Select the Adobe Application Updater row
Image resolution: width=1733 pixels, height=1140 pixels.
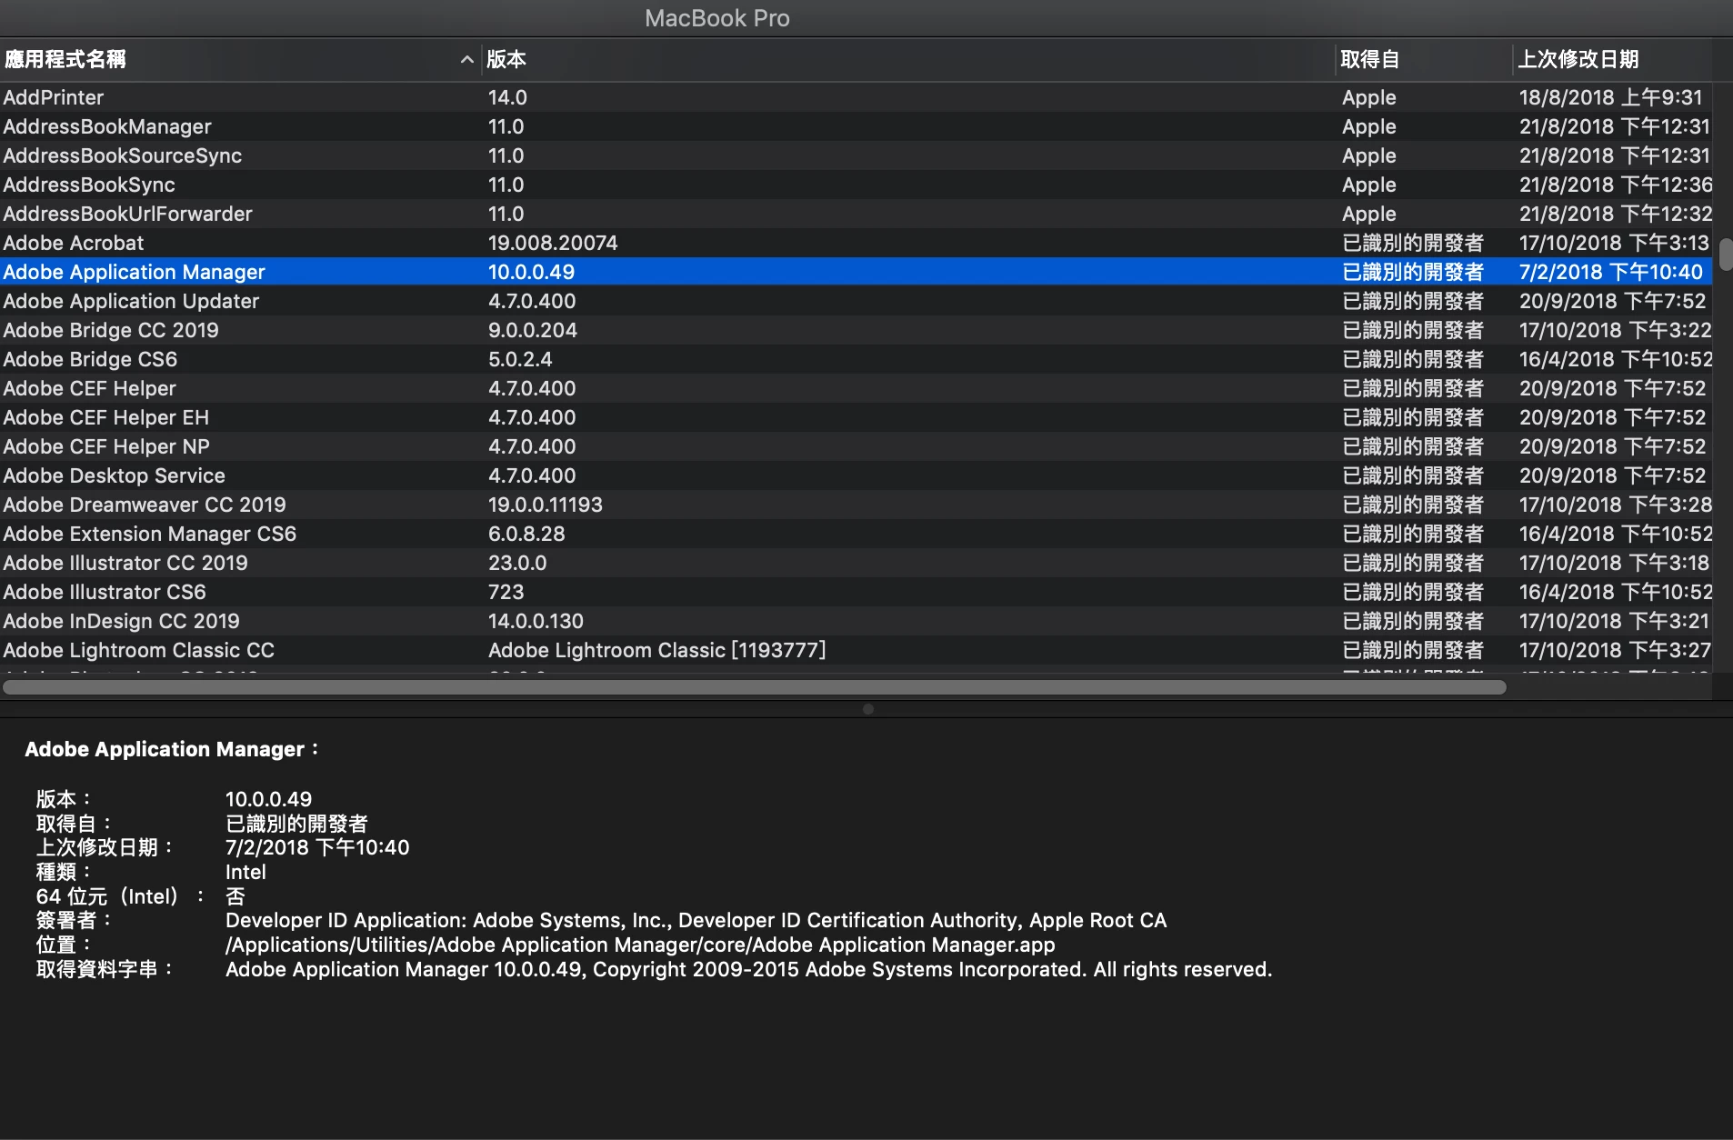pos(856,301)
